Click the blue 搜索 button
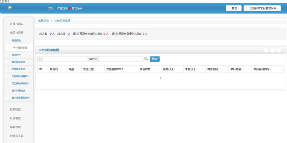Screen dimensions: 287x143 pos(155,59)
